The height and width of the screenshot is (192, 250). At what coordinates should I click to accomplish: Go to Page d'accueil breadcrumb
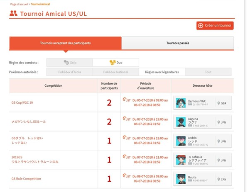click(19, 4)
